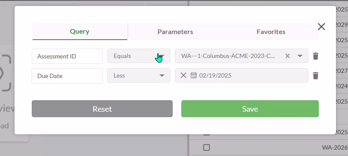Open the calendar picker for Due Date
This screenshot has width=348, height=156.
(x=194, y=75)
